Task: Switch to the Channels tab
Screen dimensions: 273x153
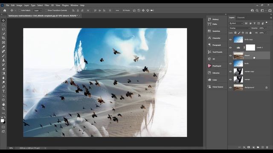Action: [241, 18]
